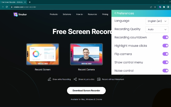Open the Solutions navigation menu
The image size is (171, 107).
[x=67, y=14]
